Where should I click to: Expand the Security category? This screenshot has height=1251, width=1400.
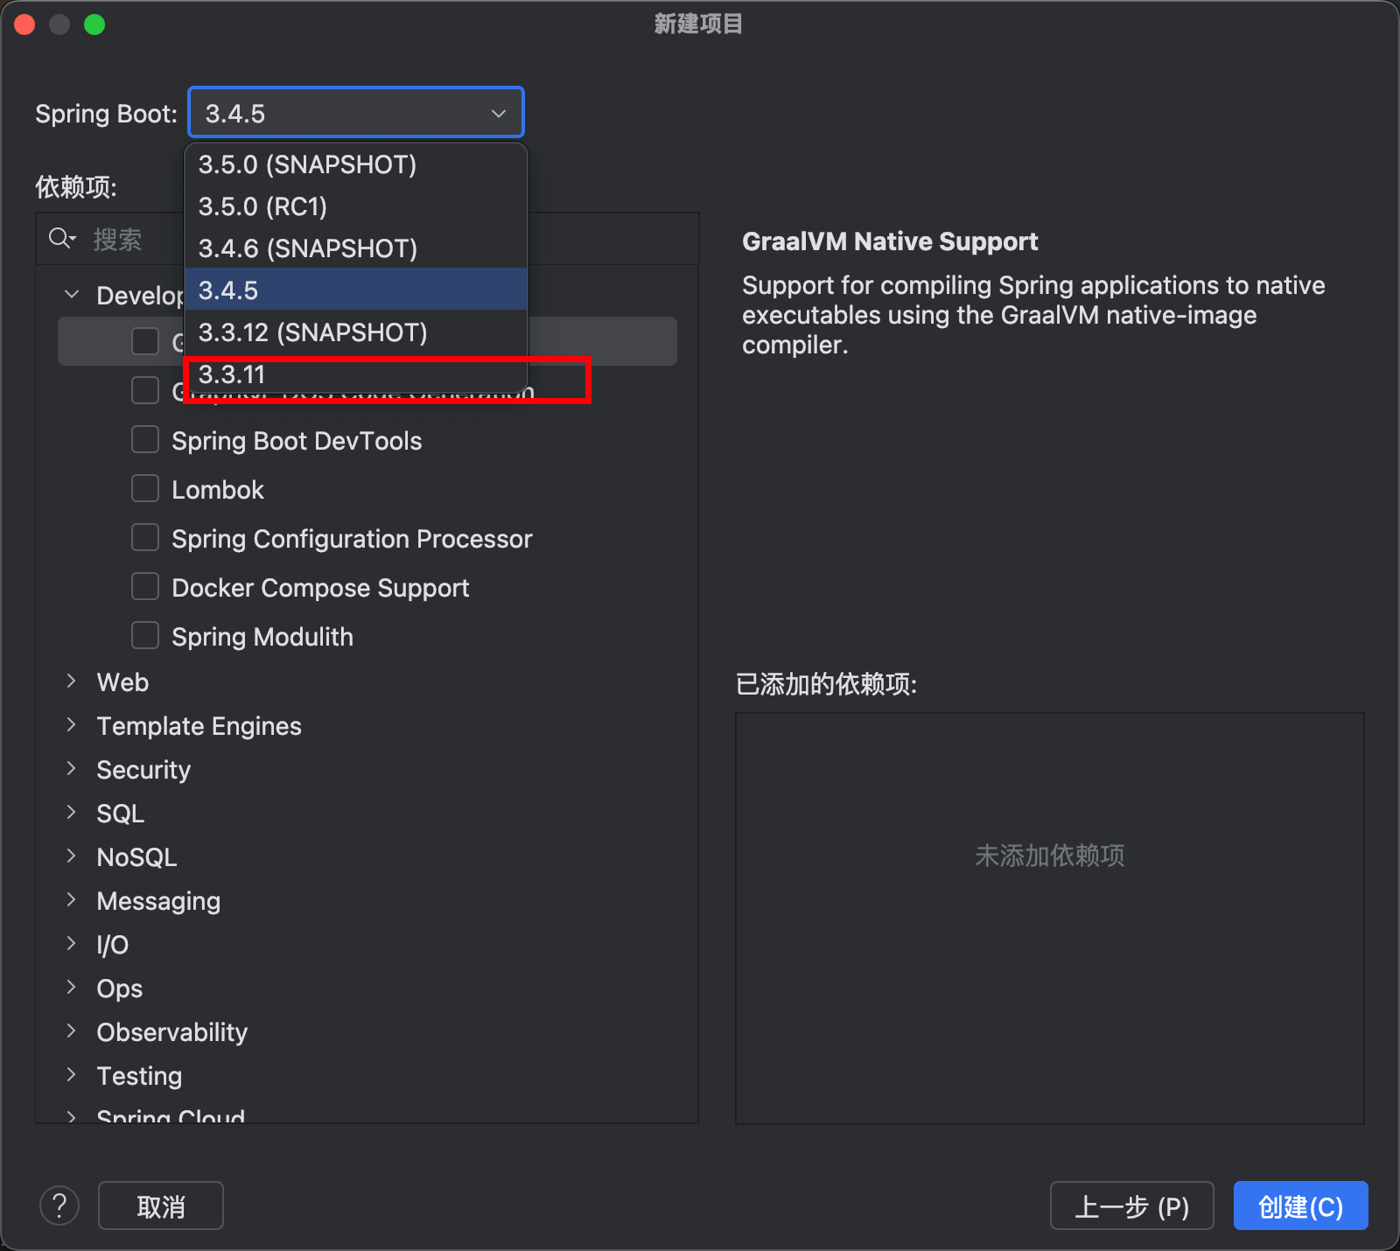pyautogui.click(x=72, y=769)
